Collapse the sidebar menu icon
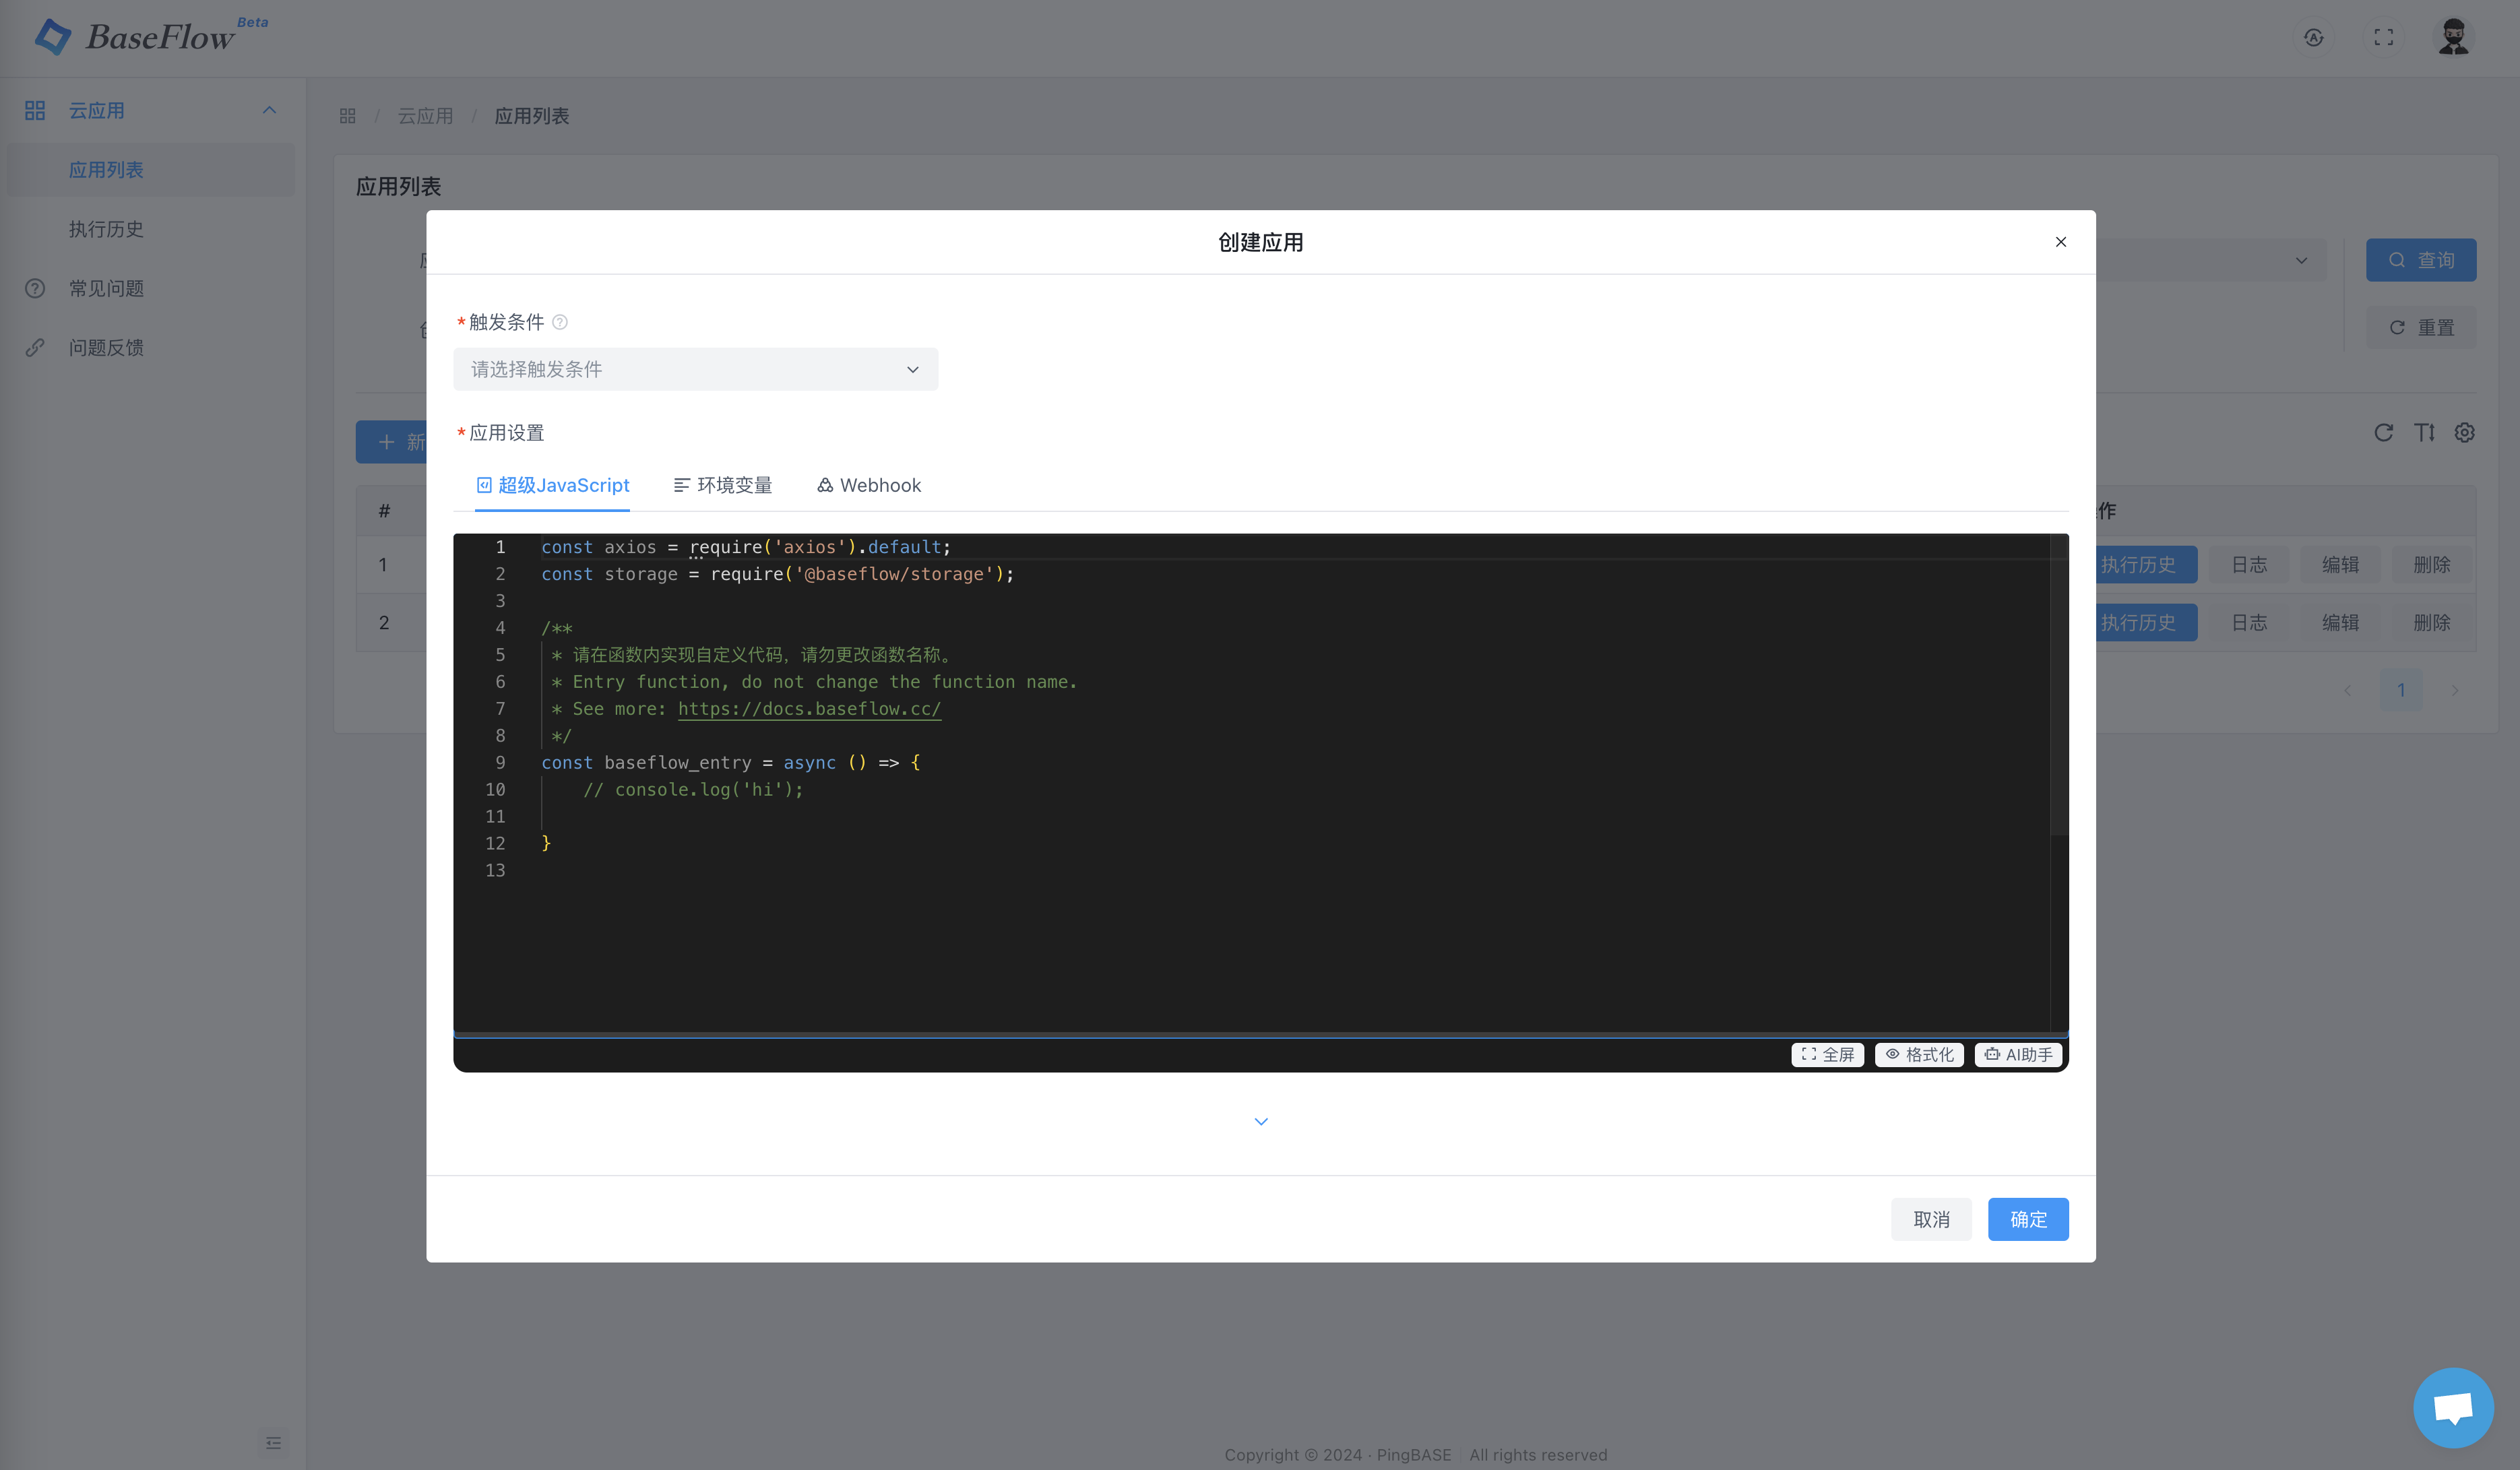Viewport: 2520px width, 1470px height. (273, 1443)
